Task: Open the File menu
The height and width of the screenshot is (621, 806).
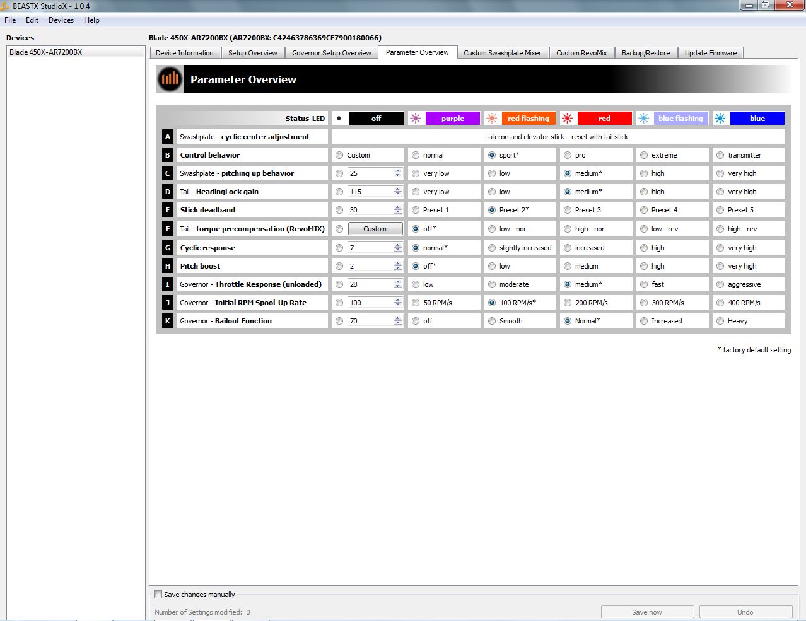Action: [10, 20]
